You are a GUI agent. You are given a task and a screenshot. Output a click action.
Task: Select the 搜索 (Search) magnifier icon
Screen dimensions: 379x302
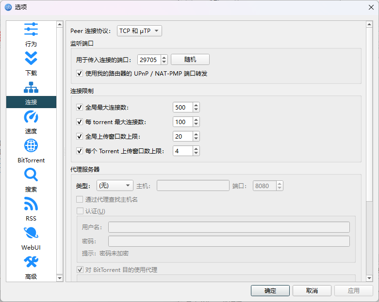coord(31,175)
